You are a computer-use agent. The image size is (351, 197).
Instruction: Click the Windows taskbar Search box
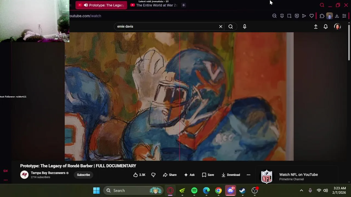click(134, 190)
